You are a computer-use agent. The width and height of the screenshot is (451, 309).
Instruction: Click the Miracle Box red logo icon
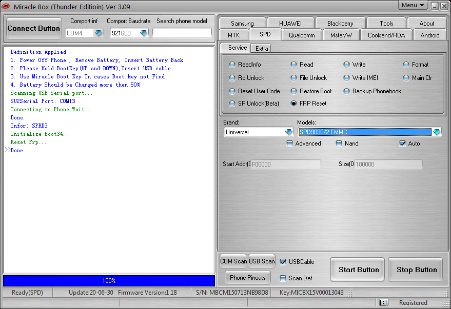point(6,6)
